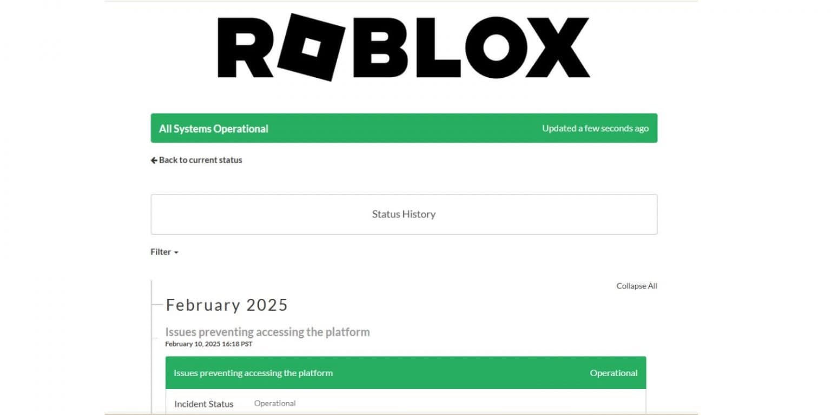This screenshot has width=831, height=415.
Task: Click the Operational label in the incident banner
Action: click(x=614, y=373)
